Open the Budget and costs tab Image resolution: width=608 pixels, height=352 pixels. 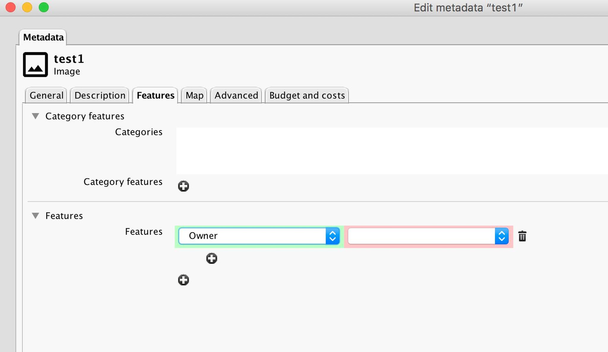(307, 95)
